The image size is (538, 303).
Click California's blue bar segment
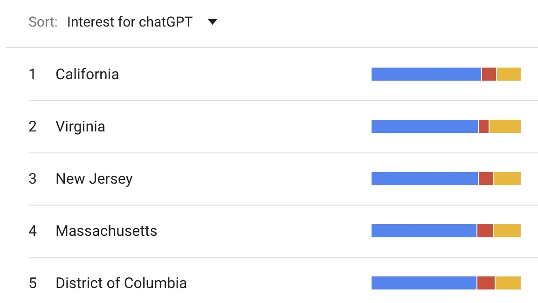(426, 74)
